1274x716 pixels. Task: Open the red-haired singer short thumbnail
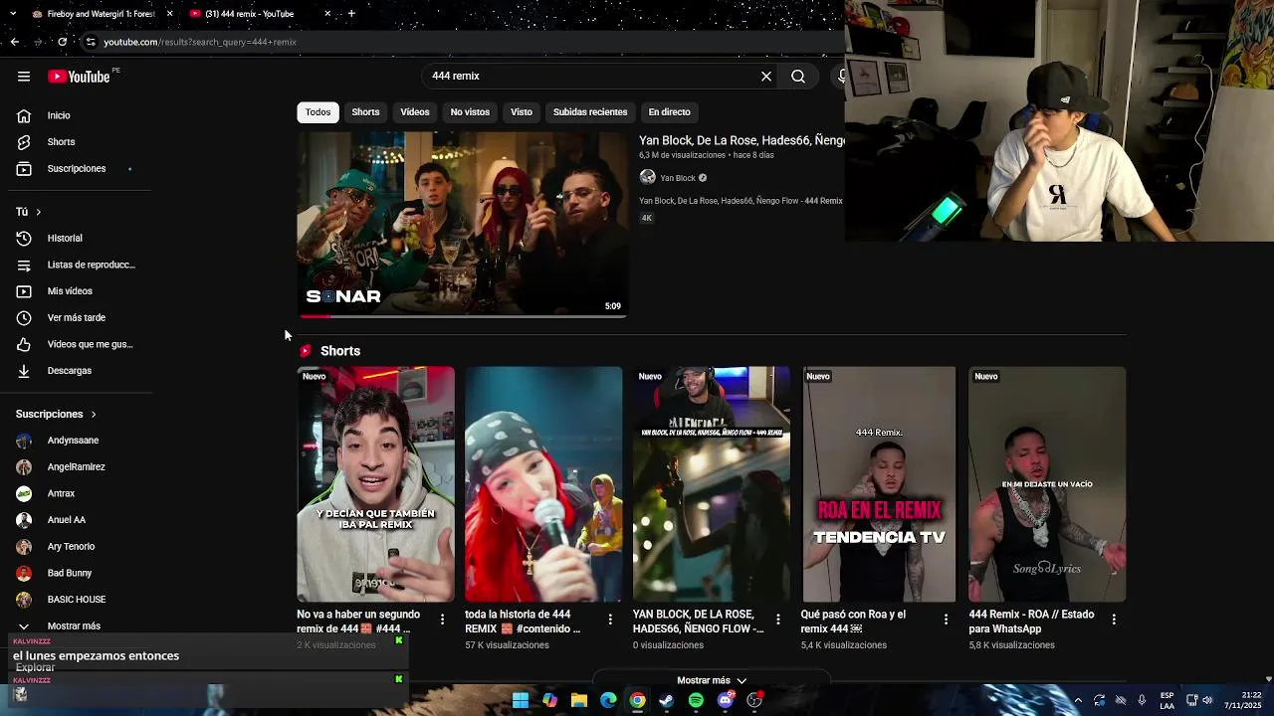[543, 484]
